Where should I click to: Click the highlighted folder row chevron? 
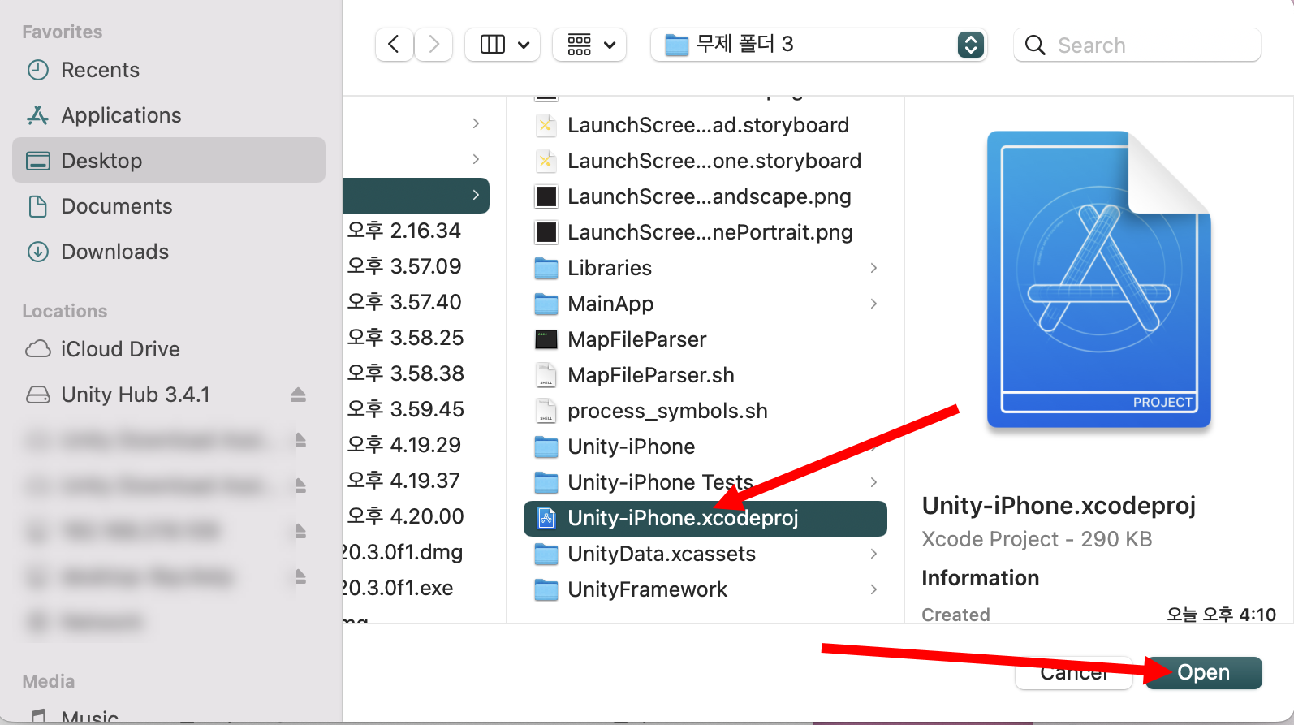476,195
